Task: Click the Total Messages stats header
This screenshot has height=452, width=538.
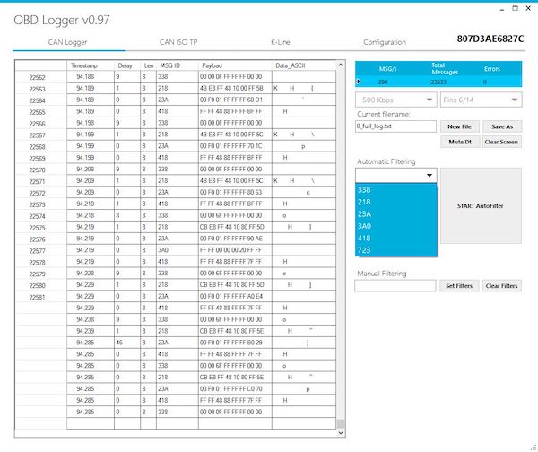Action: tap(445, 69)
